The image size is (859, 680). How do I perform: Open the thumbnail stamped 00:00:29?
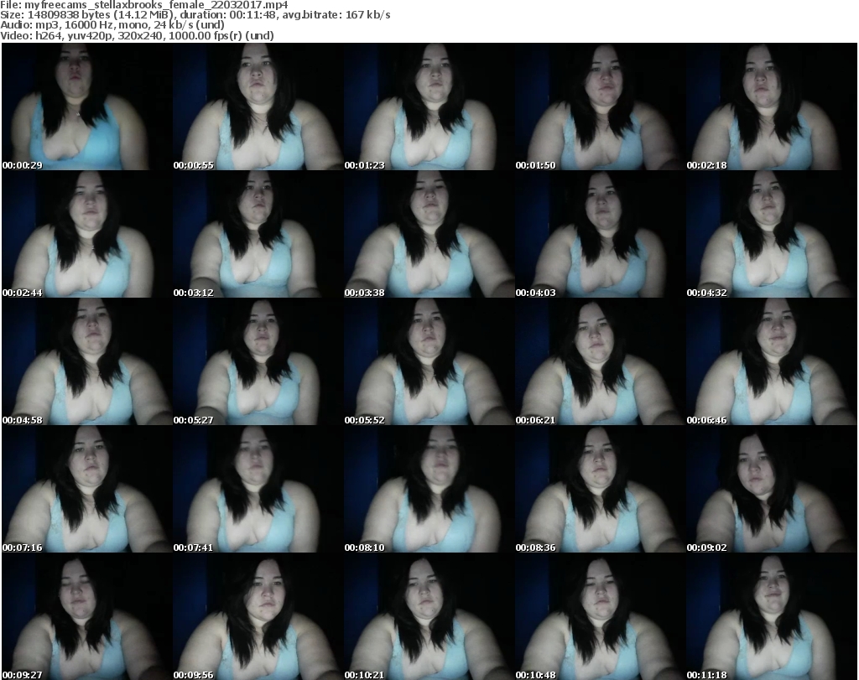tap(86, 106)
